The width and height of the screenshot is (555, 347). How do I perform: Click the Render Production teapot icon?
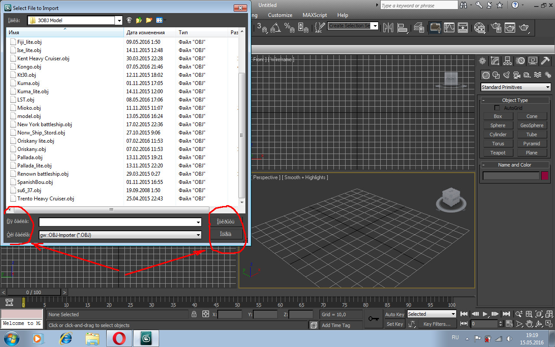[x=524, y=27]
